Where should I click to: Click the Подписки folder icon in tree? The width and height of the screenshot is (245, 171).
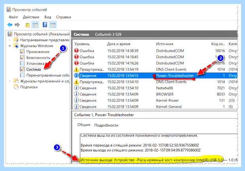16,87
